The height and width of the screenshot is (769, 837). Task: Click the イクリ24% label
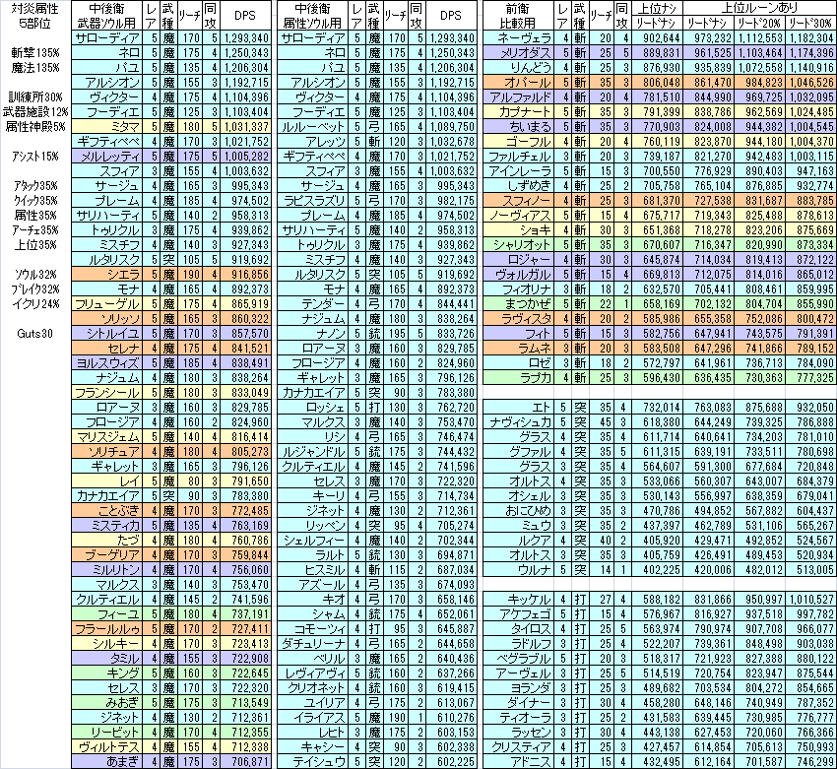(35, 304)
